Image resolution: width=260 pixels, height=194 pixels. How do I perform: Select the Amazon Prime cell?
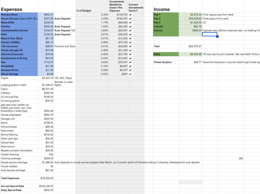click(x=19, y=70)
